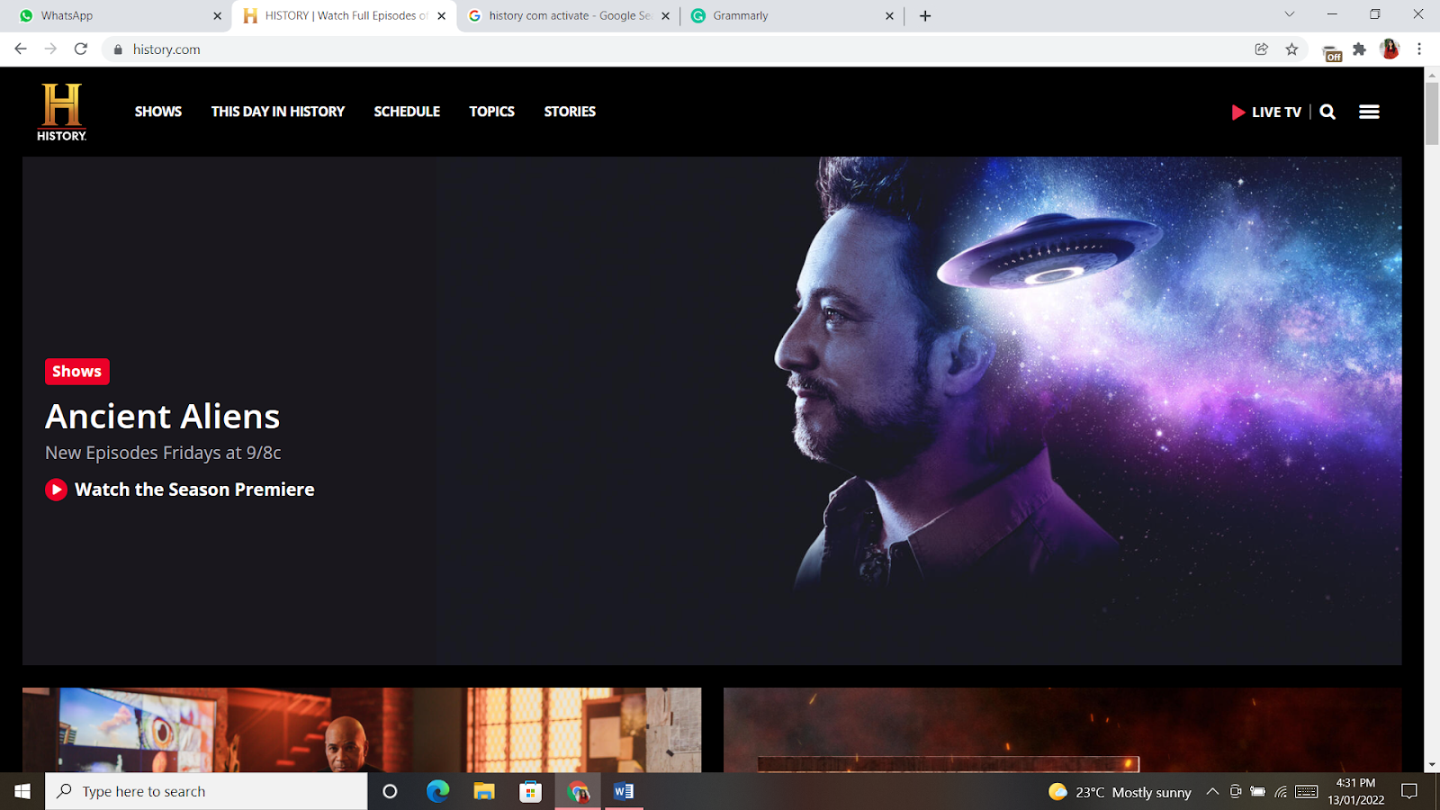
Task: Open the right fiery thumbnail card
Action: [1063, 730]
